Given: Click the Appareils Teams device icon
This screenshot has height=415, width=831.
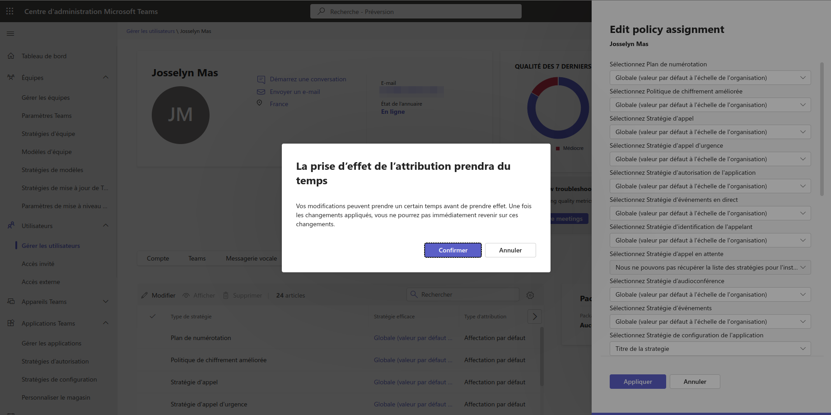Looking at the screenshot, I should pyautogui.click(x=11, y=302).
